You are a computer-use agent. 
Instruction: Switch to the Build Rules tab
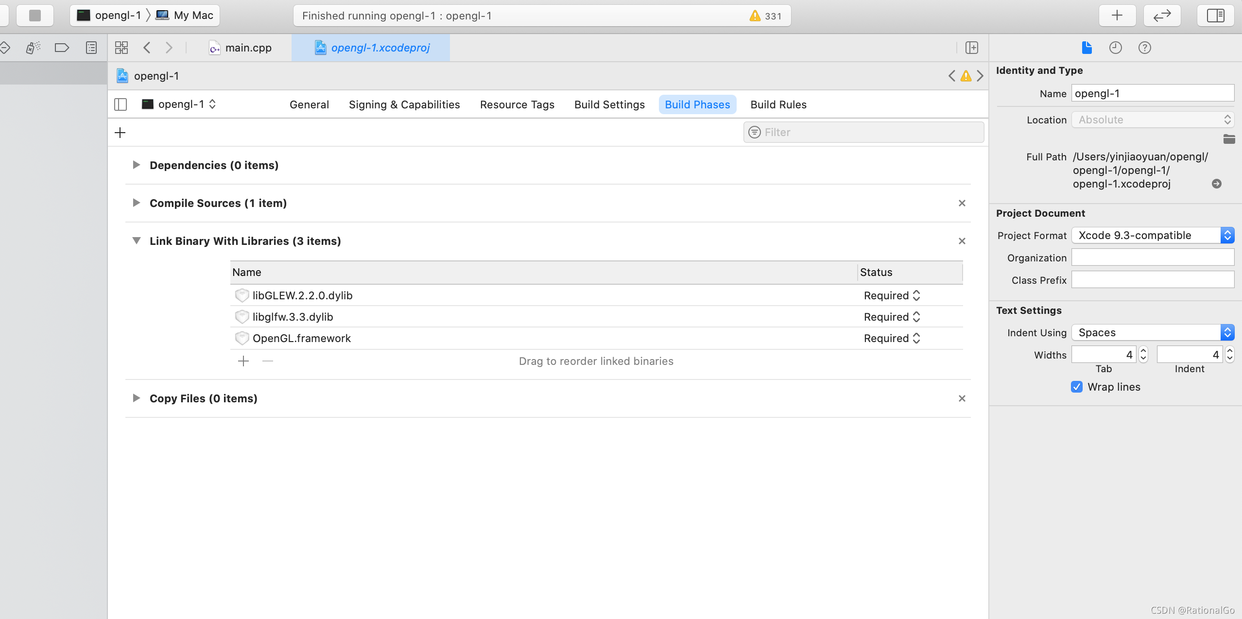click(778, 104)
